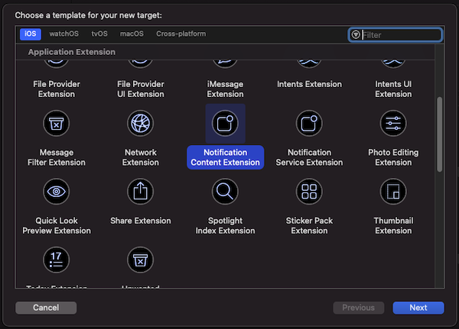This screenshot has width=459, height=329.
Task: Pick the Thumbnail Extension icon
Action: click(393, 192)
